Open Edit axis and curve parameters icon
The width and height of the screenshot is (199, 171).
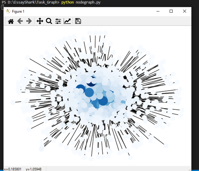67,21
